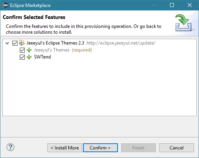Image resolution: width=199 pixels, height=158 pixels.
Task: Select the SWTend tree item
Action: 42,57
